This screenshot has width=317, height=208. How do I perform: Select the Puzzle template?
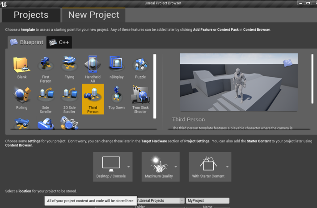140,68
